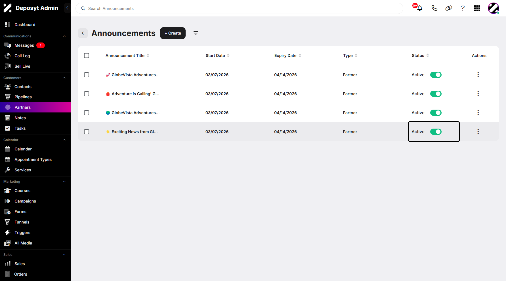Open Dashboard from the sidebar
Viewport: 506px width, 281px height.
click(x=35, y=25)
